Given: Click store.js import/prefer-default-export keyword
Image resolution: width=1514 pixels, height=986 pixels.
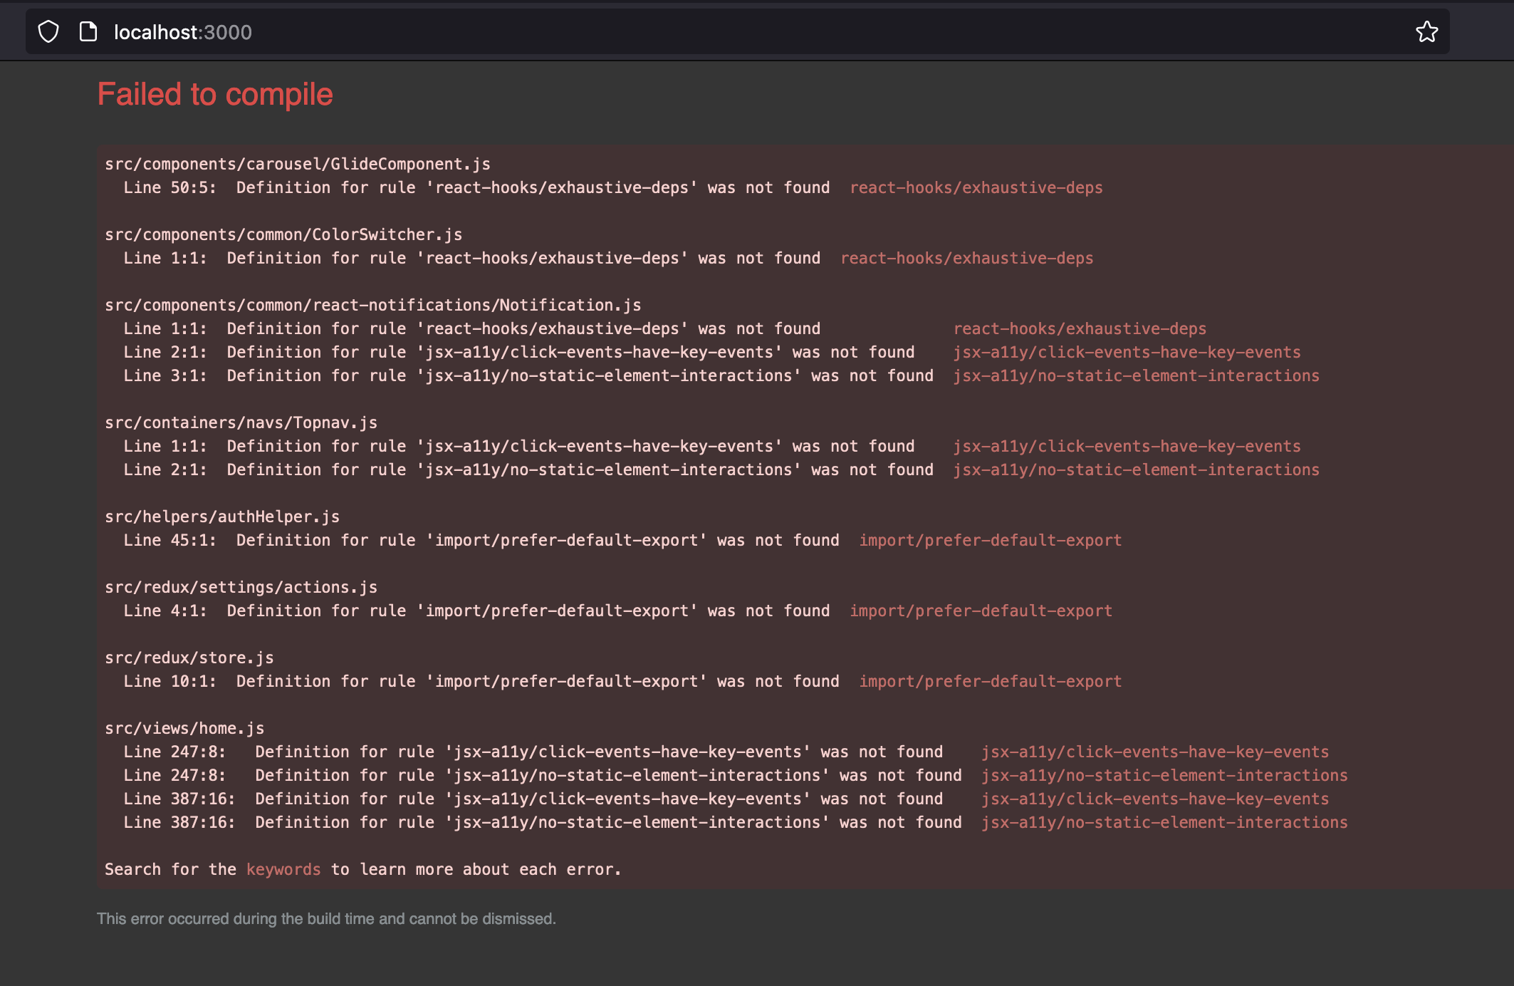Looking at the screenshot, I should (x=990, y=682).
